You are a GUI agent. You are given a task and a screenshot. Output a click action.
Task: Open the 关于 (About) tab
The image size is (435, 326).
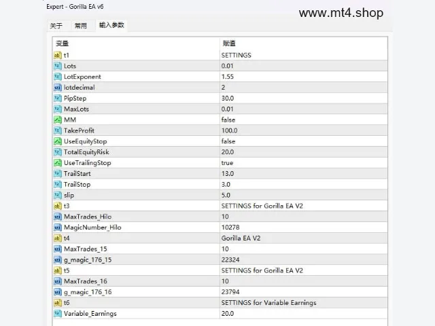[x=56, y=26]
